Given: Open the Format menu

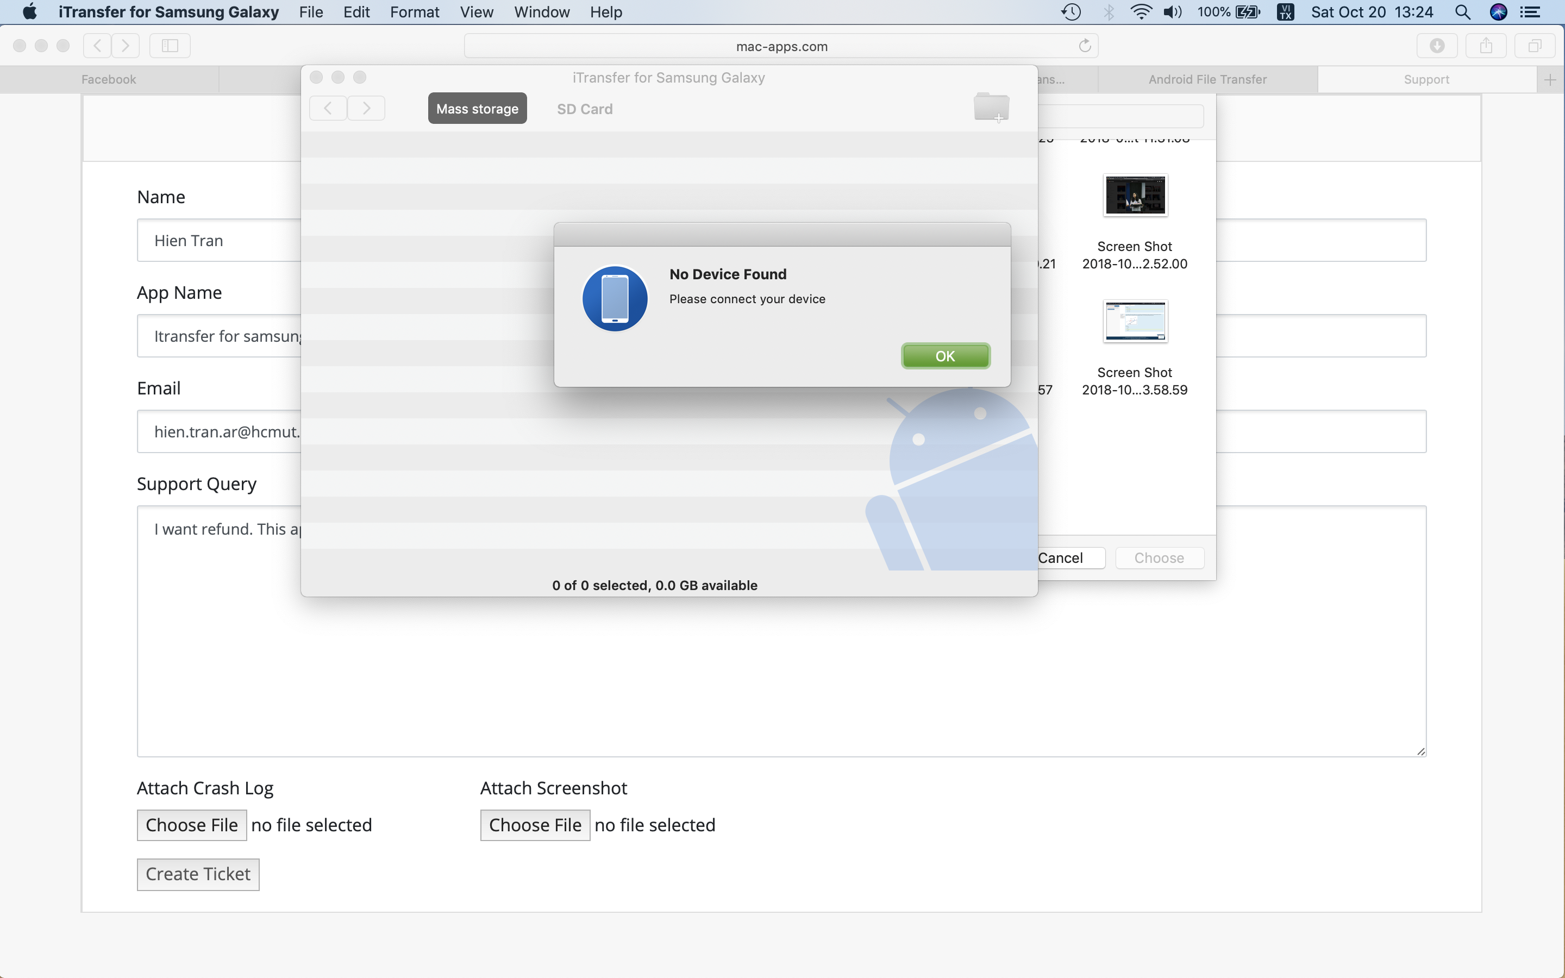Looking at the screenshot, I should click(x=415, y=11).
